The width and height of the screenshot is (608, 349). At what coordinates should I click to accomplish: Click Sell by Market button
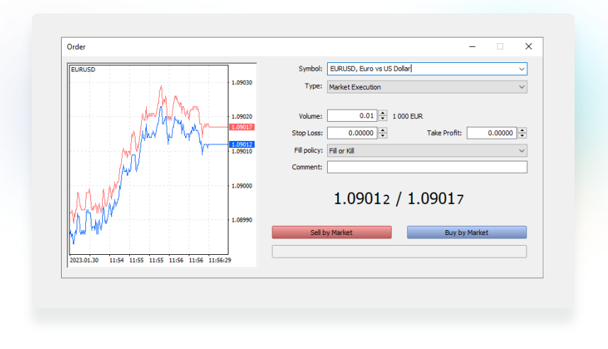331,232
